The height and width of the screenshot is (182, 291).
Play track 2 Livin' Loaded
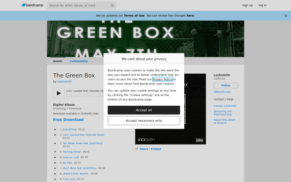55,135
